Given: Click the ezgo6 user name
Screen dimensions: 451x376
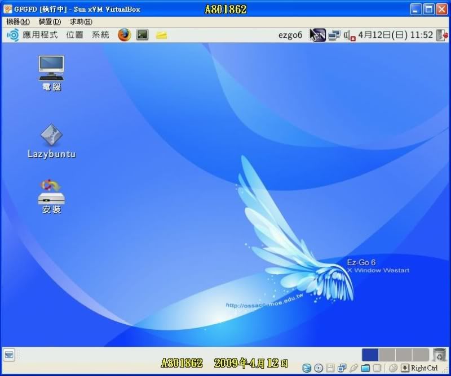Looking at the screenshot, I should [x=290, y=35].
